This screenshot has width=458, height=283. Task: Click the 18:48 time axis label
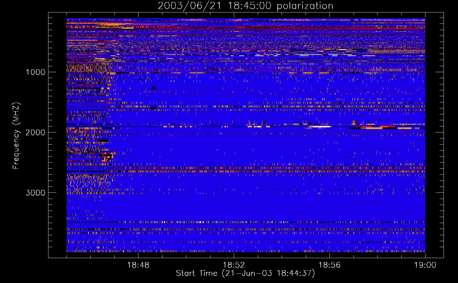click(x=138, y=265)
